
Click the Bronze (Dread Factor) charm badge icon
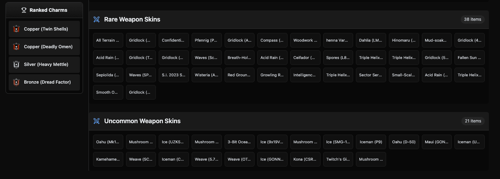[16, 82]
